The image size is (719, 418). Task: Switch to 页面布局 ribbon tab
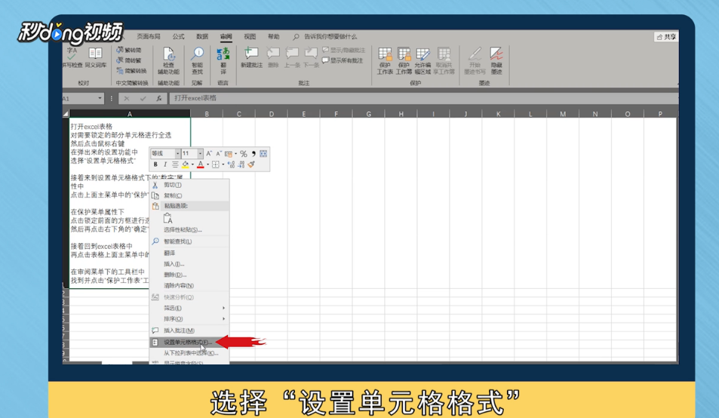tap(149, 36)
